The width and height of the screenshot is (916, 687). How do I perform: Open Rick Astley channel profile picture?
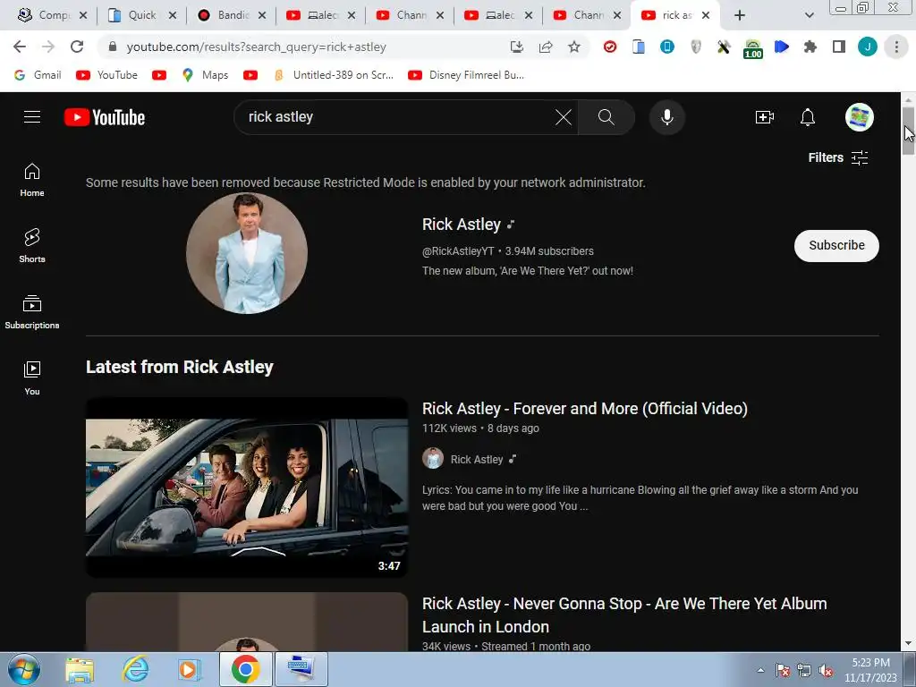click(x=247, y=253)
